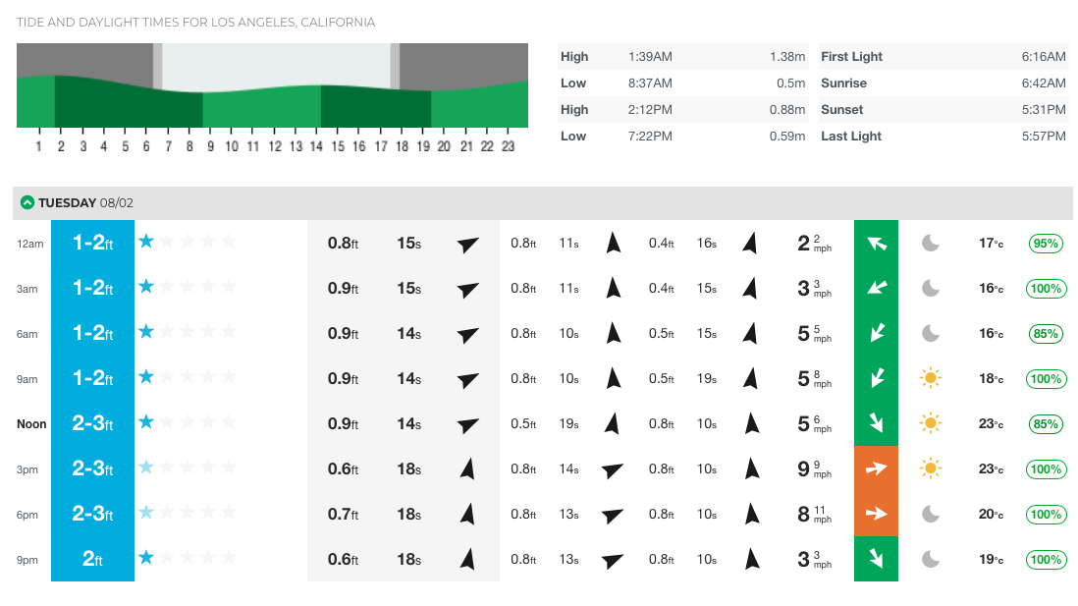Select the Noon 2-3ft wave height cell
Viewport: 1078px width, 606px height.
click(92, 423)
